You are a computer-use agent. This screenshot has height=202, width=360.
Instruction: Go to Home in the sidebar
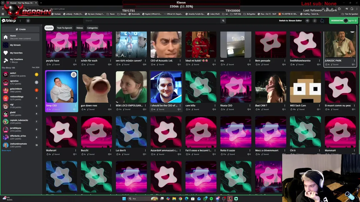[21, 37]
